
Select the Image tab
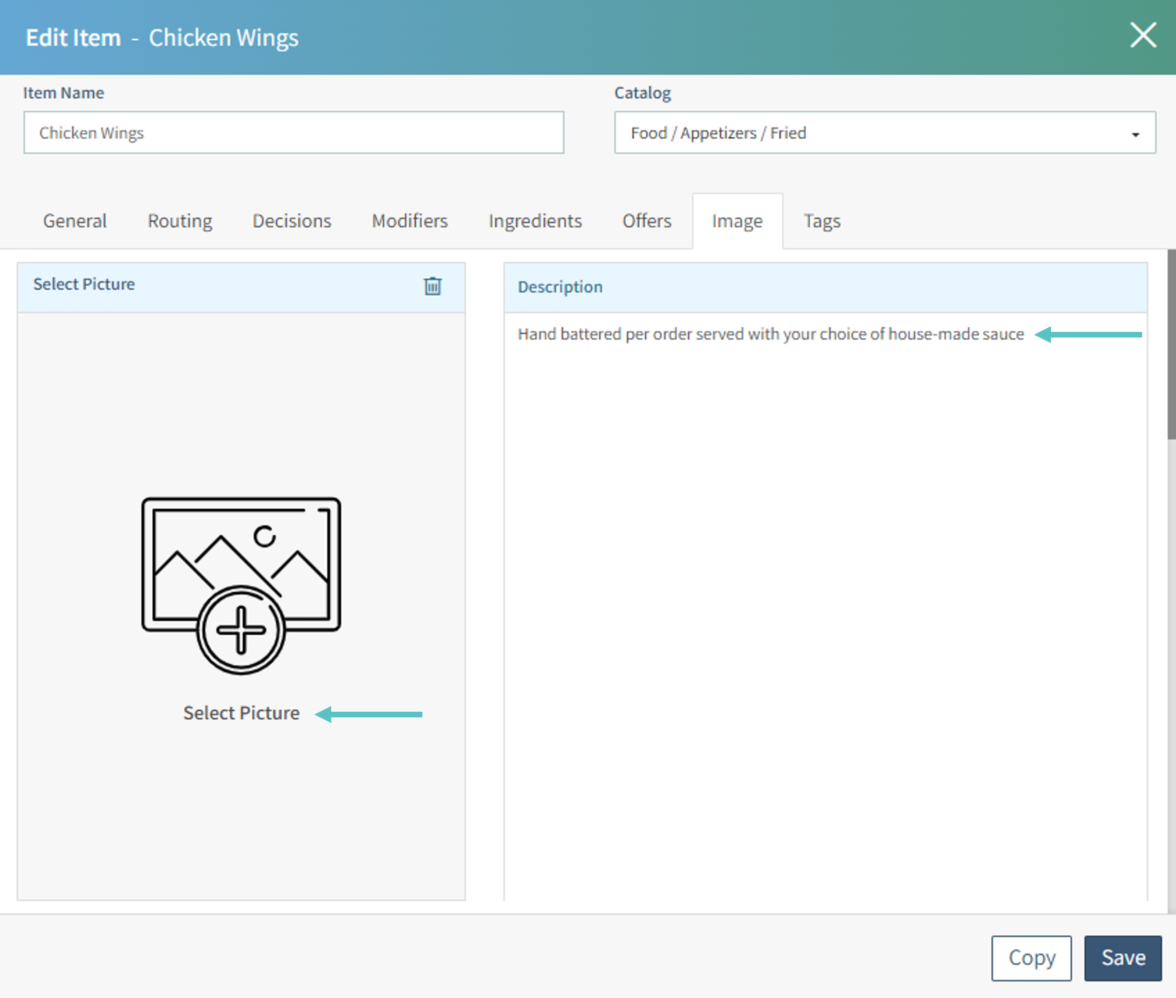pos(737,221)
